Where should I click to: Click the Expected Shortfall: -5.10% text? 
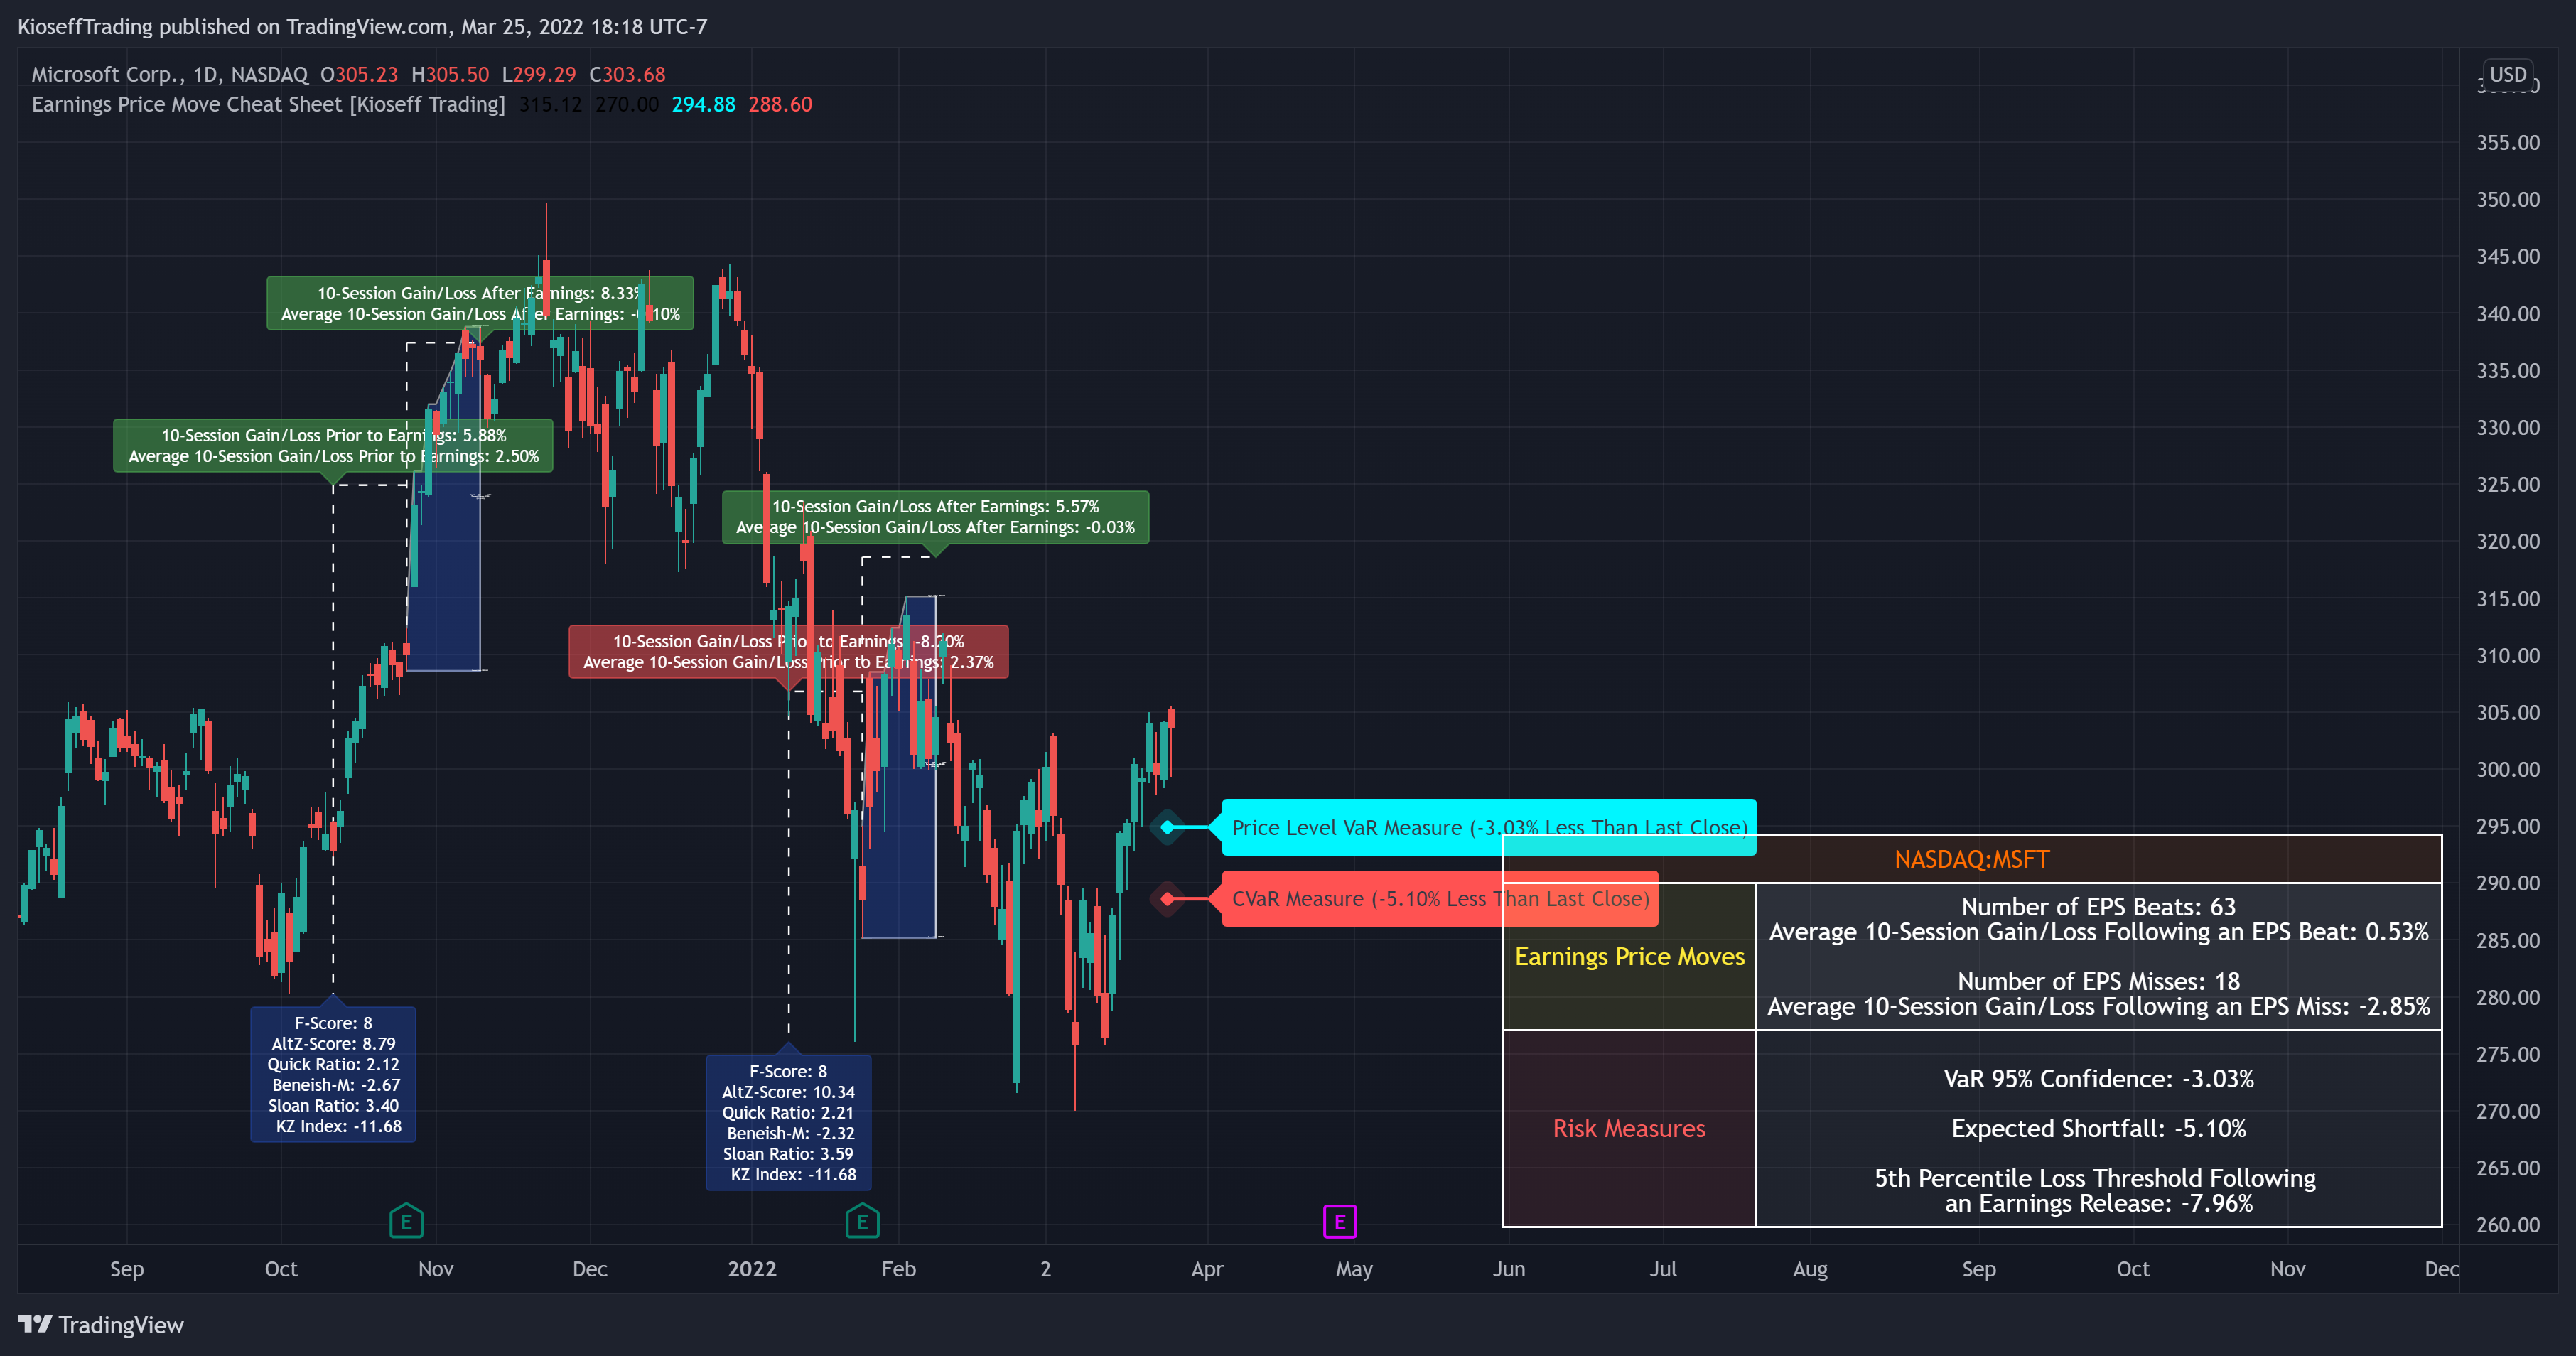click(2098, 1128)
